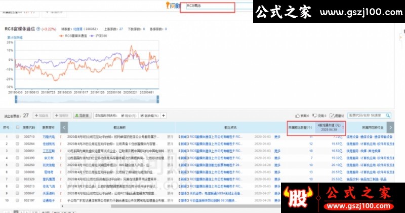The image size is (405, 213).
Task: Click red marker icon beside 思特奇
Action: click(x=61, y=172)
